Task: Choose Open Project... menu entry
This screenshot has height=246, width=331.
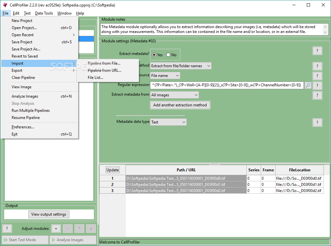Action: point(40,28)
